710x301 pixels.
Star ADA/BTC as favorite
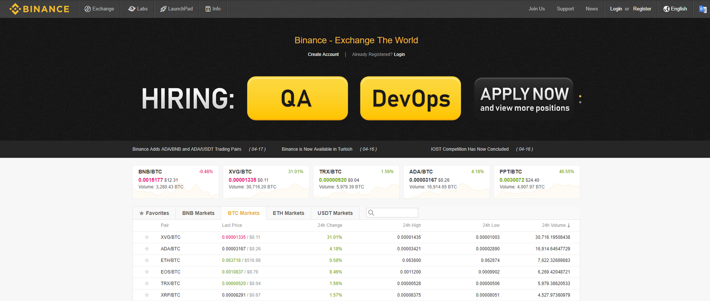(147, 249)
